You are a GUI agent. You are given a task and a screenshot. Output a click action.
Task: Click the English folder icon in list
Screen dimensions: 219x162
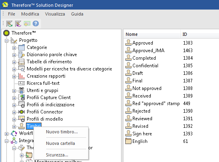pyautogui.click(x=128, y=141)
